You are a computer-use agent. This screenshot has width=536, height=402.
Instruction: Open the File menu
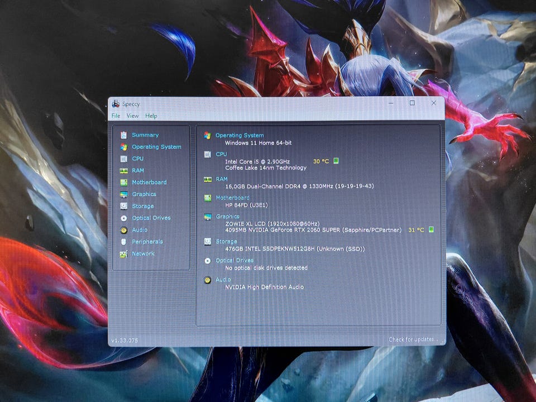pos(116,116)
